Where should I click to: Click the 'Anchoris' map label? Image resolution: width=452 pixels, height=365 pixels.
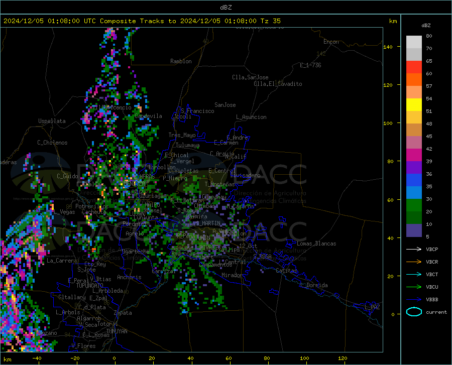129,277
